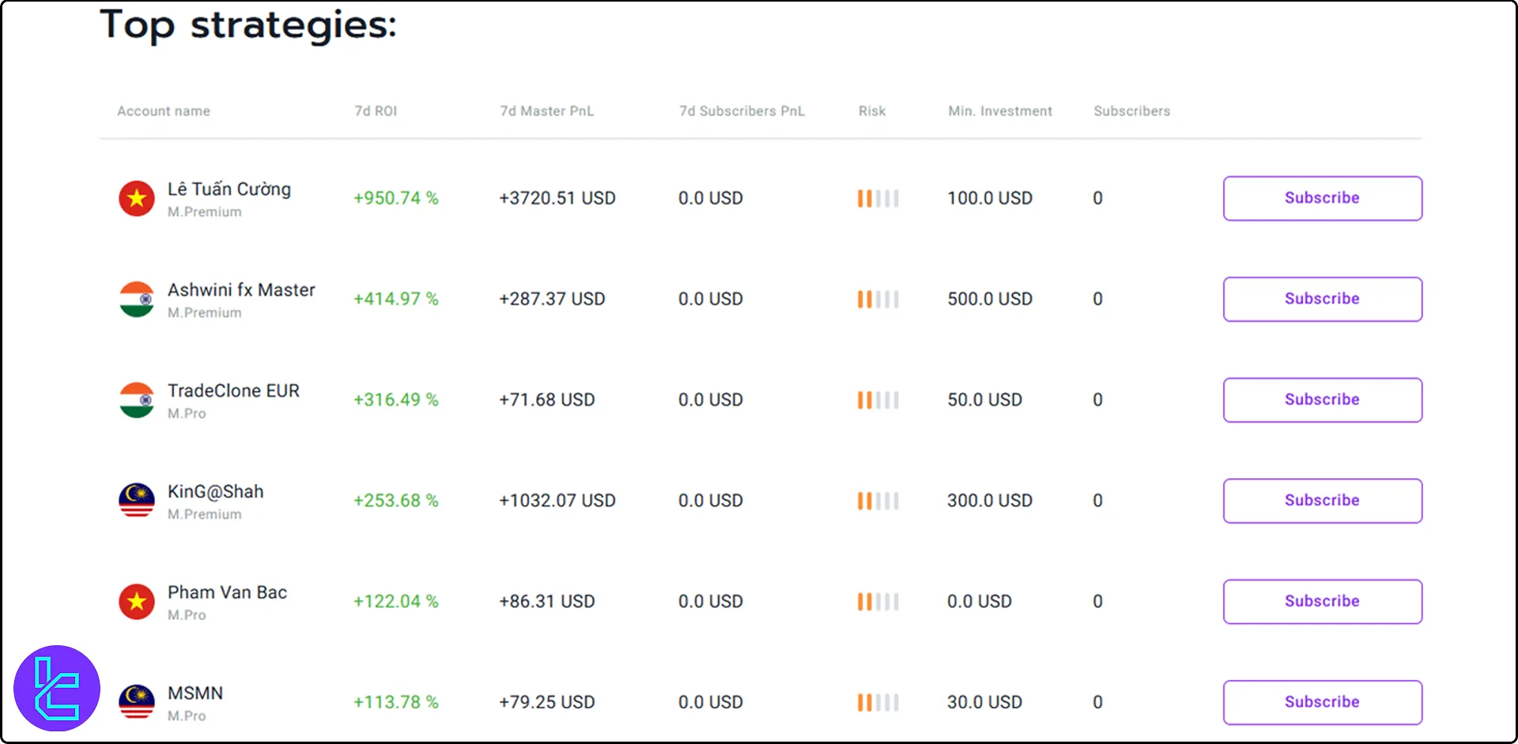
Task: Subscribe to Pham Van Bac strategy
Action: click(x=1323, y=602)
